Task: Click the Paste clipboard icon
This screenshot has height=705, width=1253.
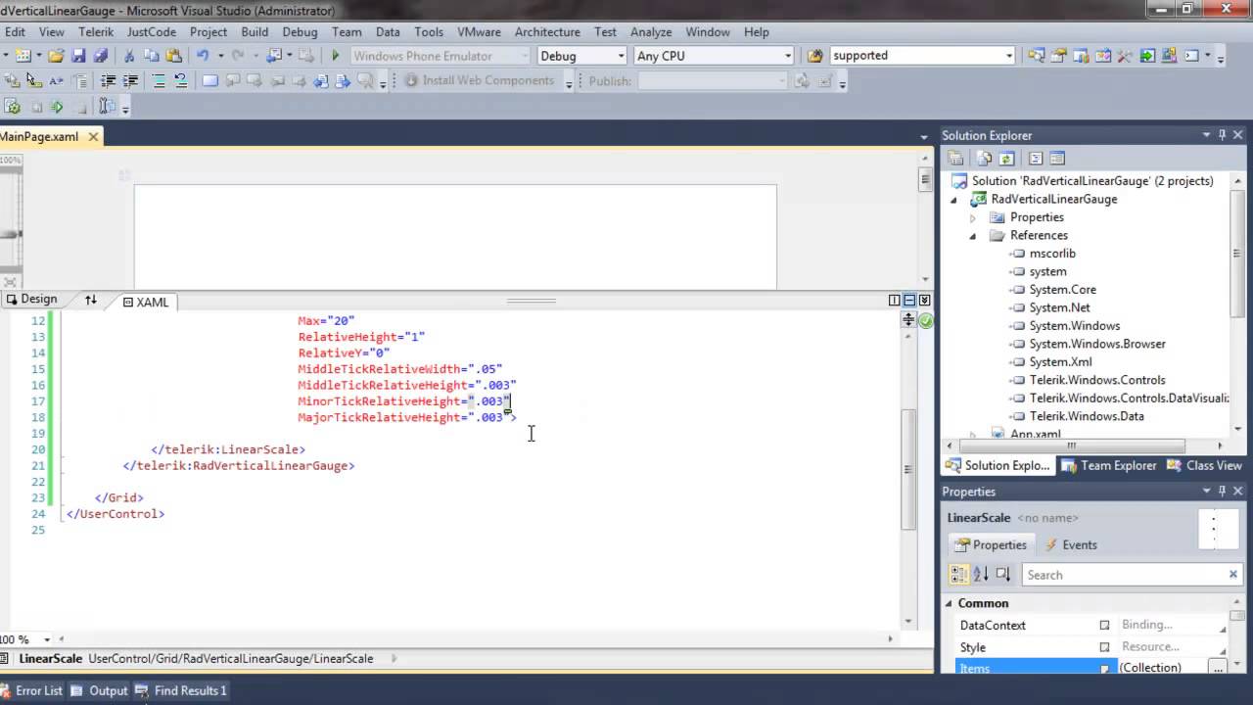Action: (174, 56)
